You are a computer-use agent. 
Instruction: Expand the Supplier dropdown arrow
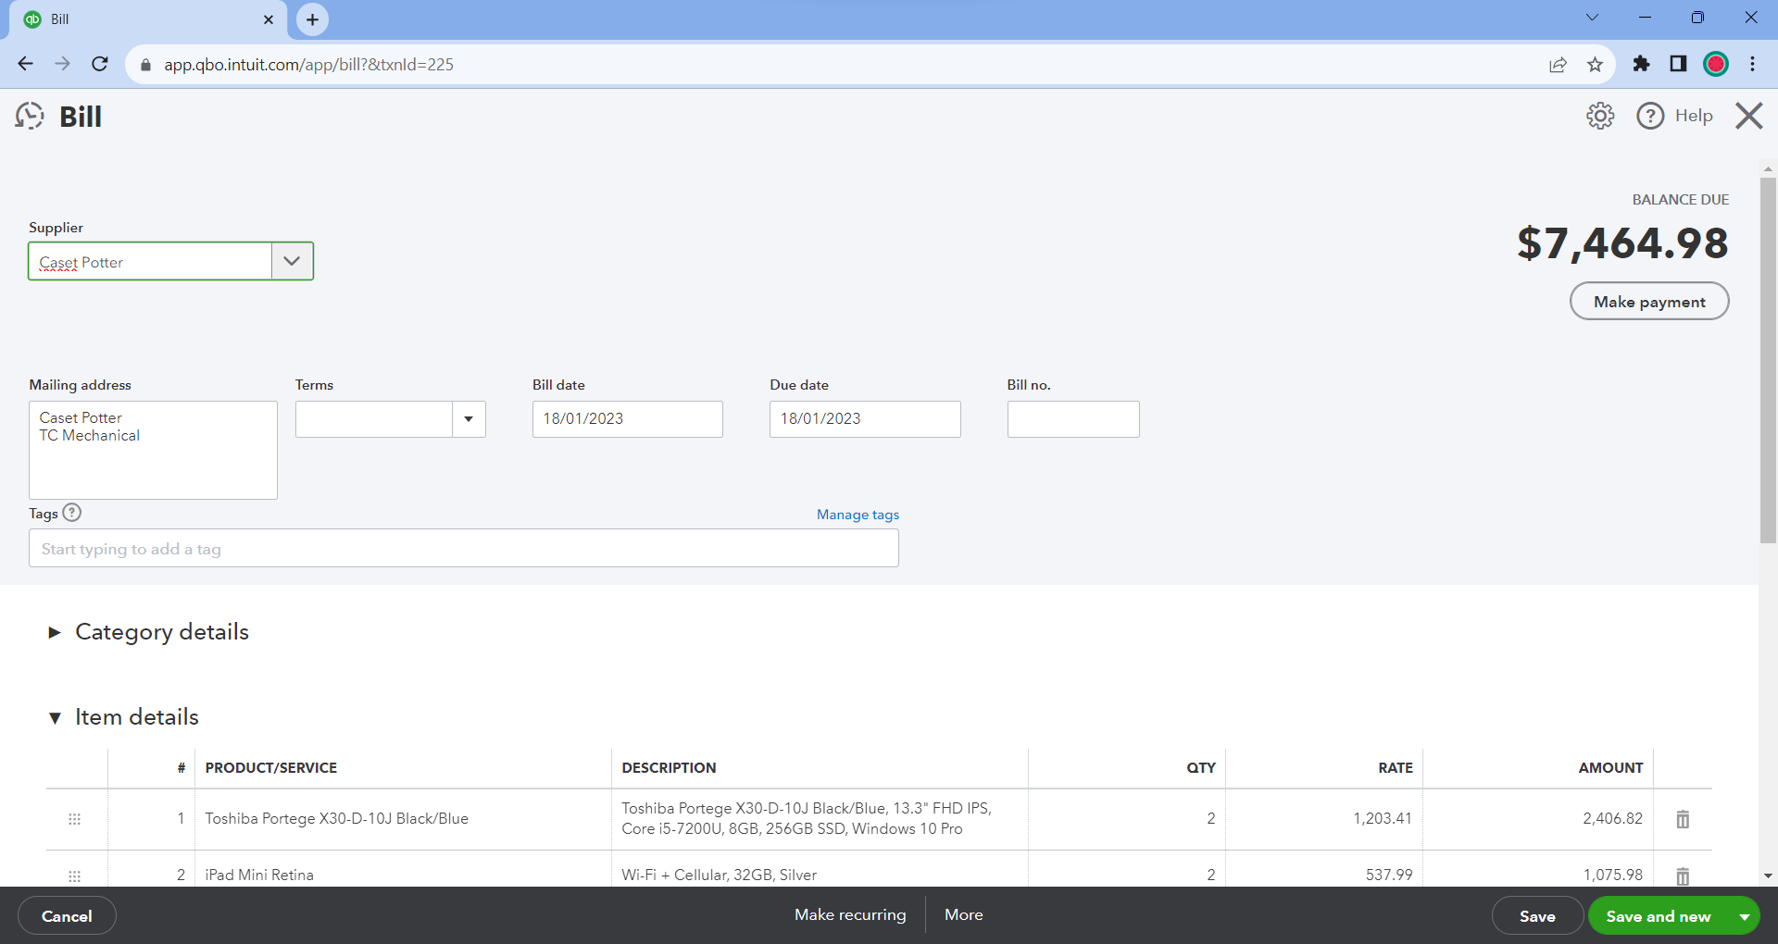[x=292, y=261]
